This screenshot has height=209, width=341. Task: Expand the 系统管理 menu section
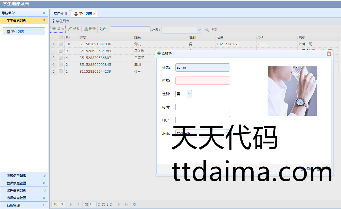[x=44, y=205]
